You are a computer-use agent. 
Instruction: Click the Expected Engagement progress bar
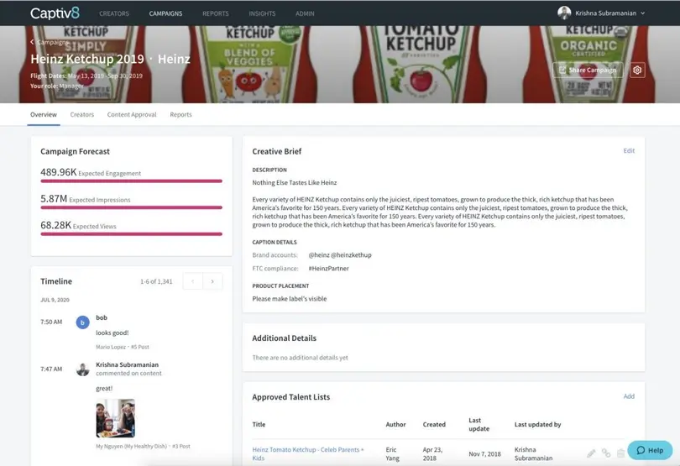[131, 181]
